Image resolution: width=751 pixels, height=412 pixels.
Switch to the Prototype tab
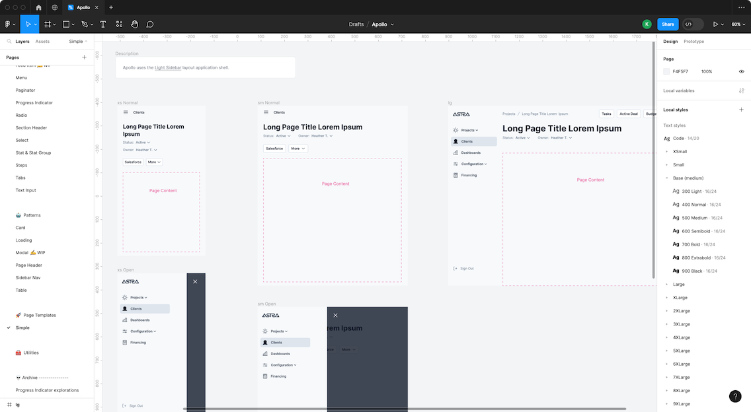[x=693, y=42]
